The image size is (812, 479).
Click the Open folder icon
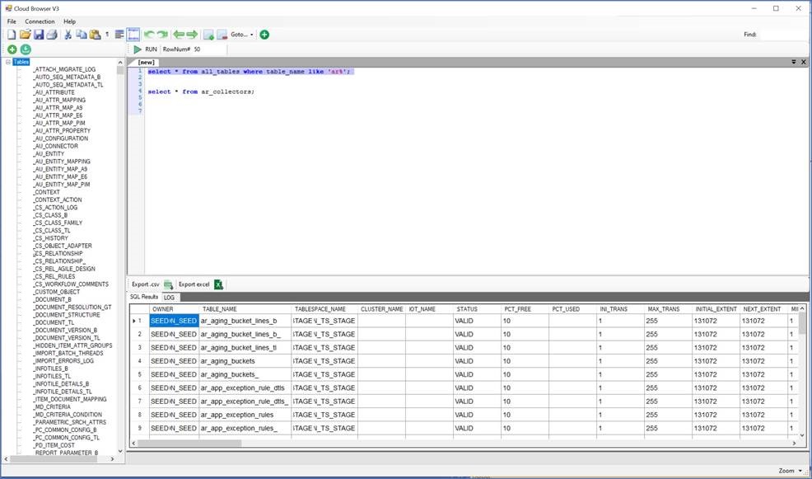25,35
